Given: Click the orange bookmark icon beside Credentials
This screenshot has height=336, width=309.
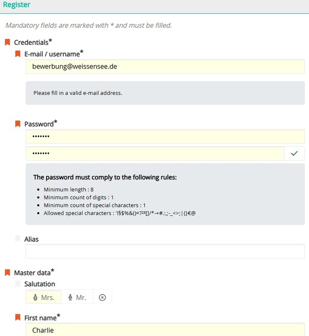Looking at the screenshot, I should click(x=7, y=42).
